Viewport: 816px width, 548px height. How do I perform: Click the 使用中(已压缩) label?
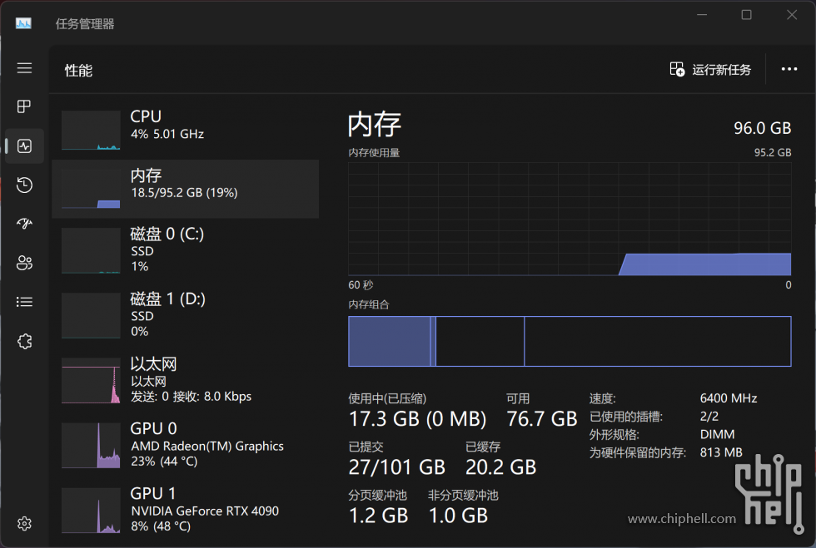pyautogui.click(x=387, y=399)
